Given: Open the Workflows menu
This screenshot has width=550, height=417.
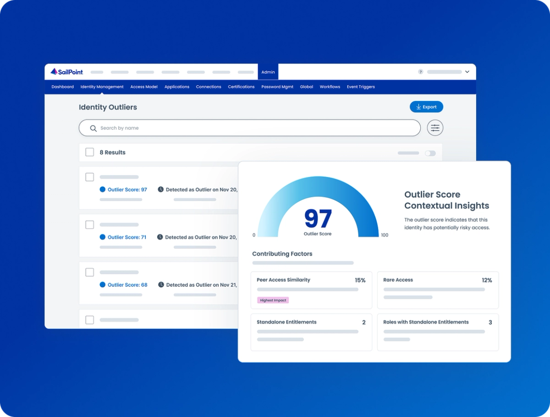Looking at the screenshot, I should 330,87.
